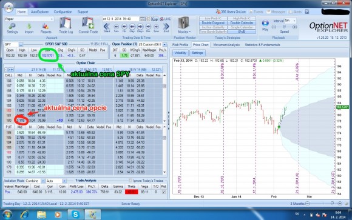Jump to End of trading data
352x220 pixels.
pos(166,28)
